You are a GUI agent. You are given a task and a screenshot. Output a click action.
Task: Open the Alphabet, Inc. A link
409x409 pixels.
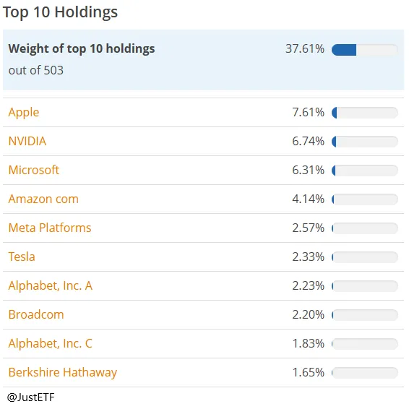point(51,285)
